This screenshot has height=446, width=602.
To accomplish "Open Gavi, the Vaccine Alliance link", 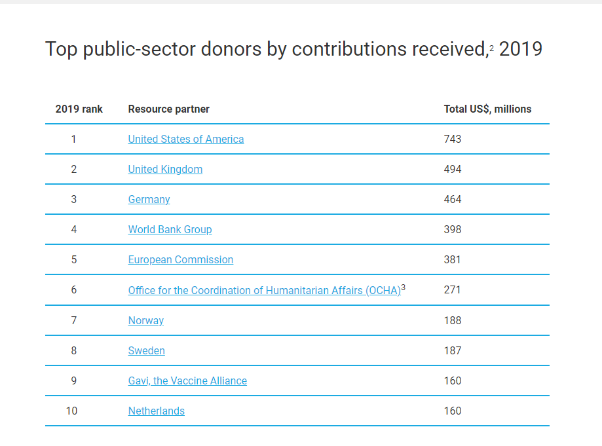I will tap(187, 381).
